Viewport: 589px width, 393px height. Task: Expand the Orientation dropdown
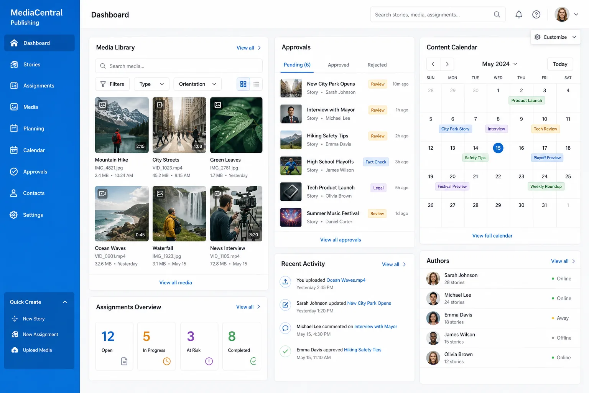point(197,84)
